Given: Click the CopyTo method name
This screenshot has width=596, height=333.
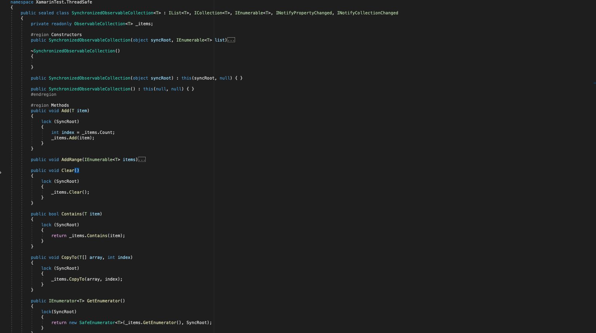Looking at the screenshot, I should [69, 257].
